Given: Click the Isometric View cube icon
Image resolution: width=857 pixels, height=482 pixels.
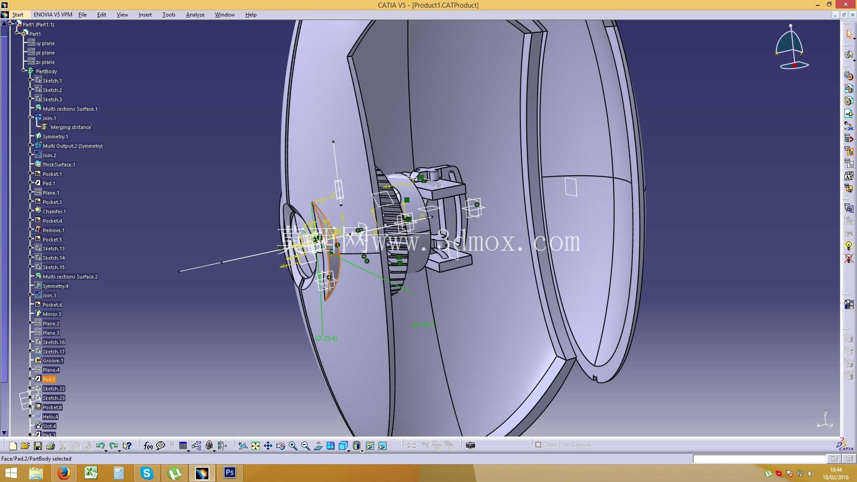Looking at the screenshot, I should (x=343, y=445).
